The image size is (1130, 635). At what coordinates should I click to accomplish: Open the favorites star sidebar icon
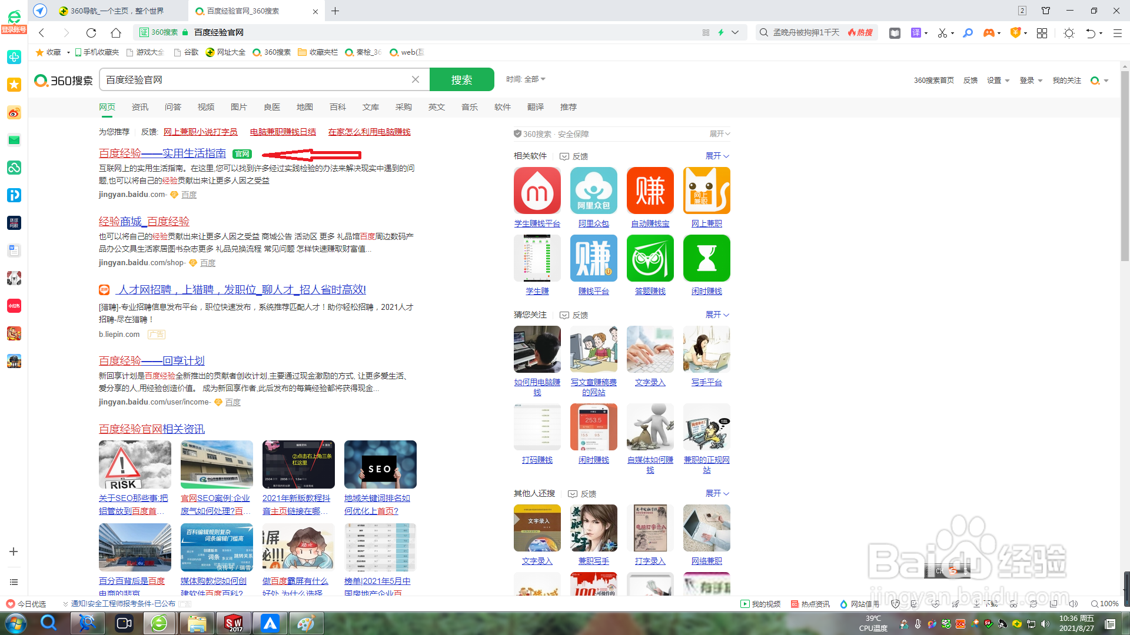click(14, 85)
